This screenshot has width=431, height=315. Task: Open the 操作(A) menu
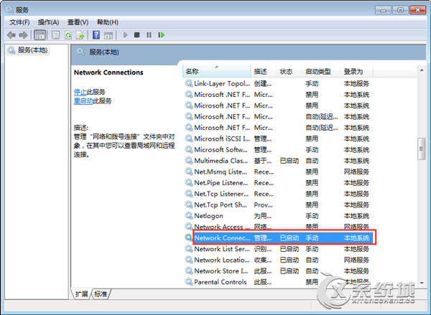[48, 22]
